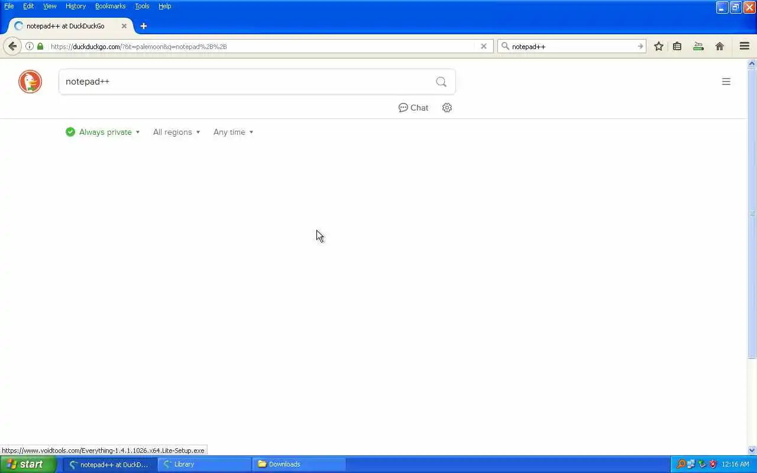
Task: Click the DuckDuckGo duck logo
Action: coord(30,82)
